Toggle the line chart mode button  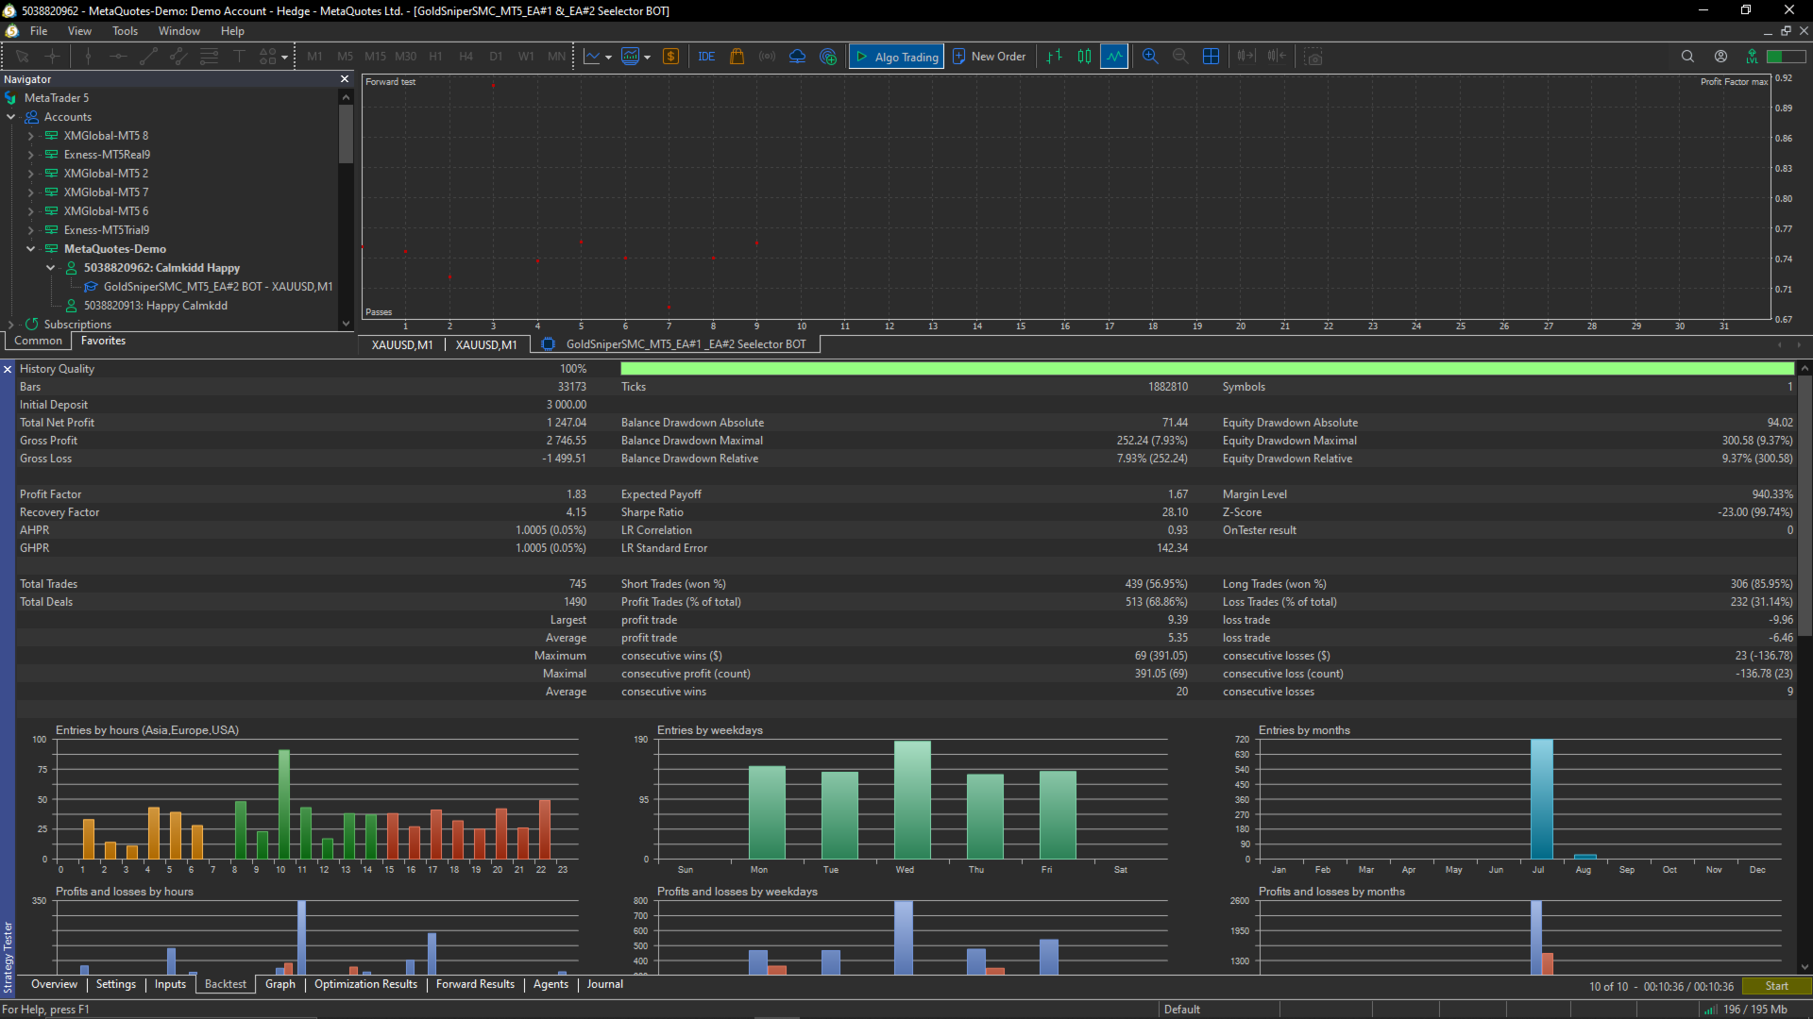pyautogui.click(x=1115, y=57)
